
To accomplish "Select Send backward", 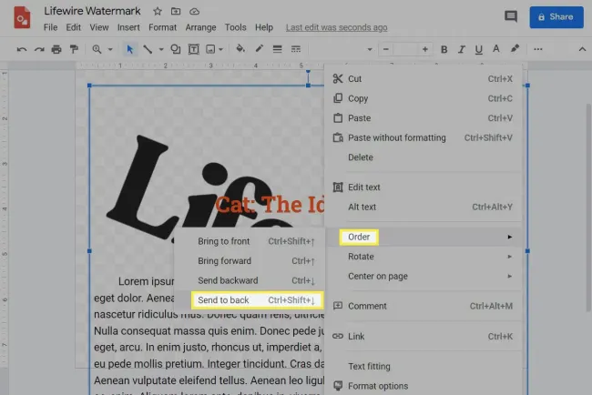I will point(250,280).
